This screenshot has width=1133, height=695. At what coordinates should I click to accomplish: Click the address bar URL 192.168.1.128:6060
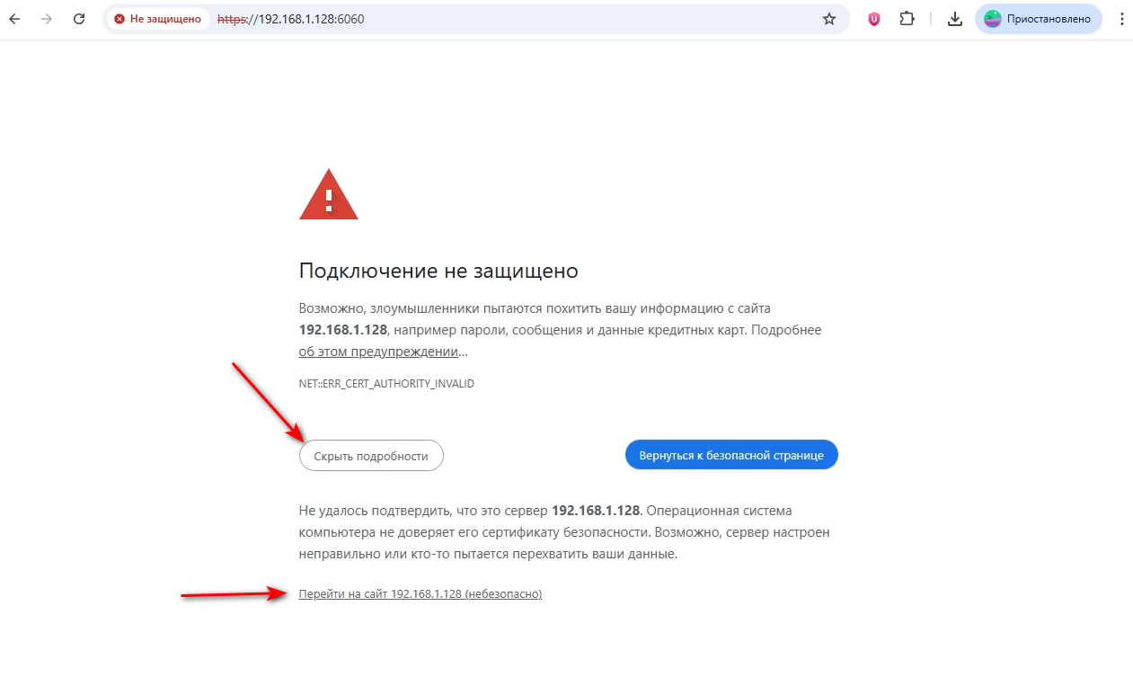click(x=311, y=19)
